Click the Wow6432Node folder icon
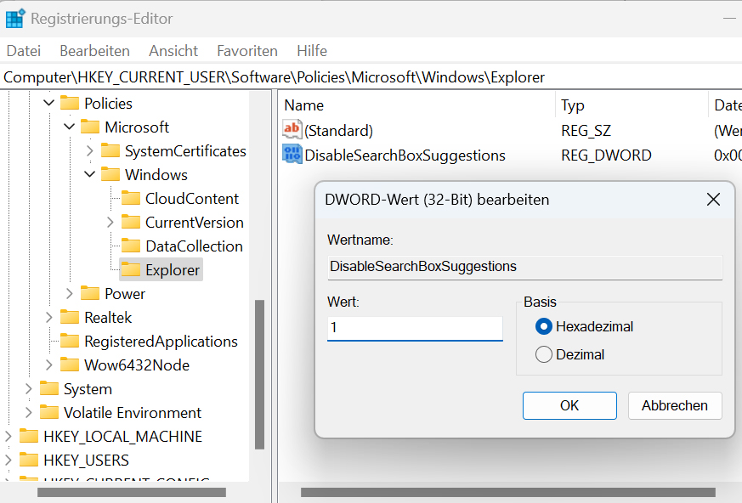Screen dimensions: 742x503 [70, 365]
